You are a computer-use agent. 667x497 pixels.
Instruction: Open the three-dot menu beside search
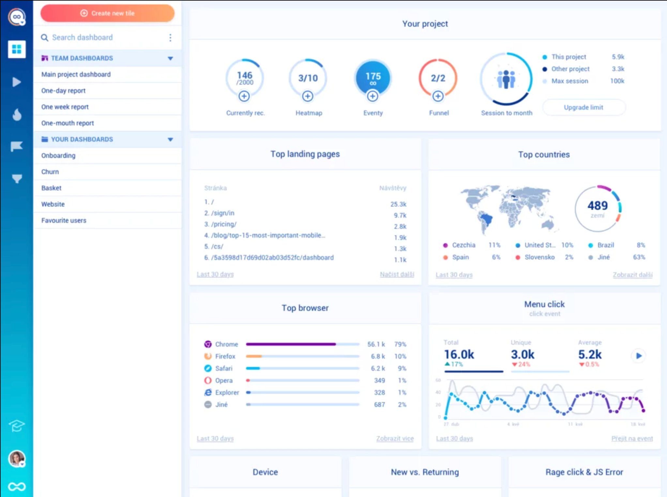[x=170, y=37]
